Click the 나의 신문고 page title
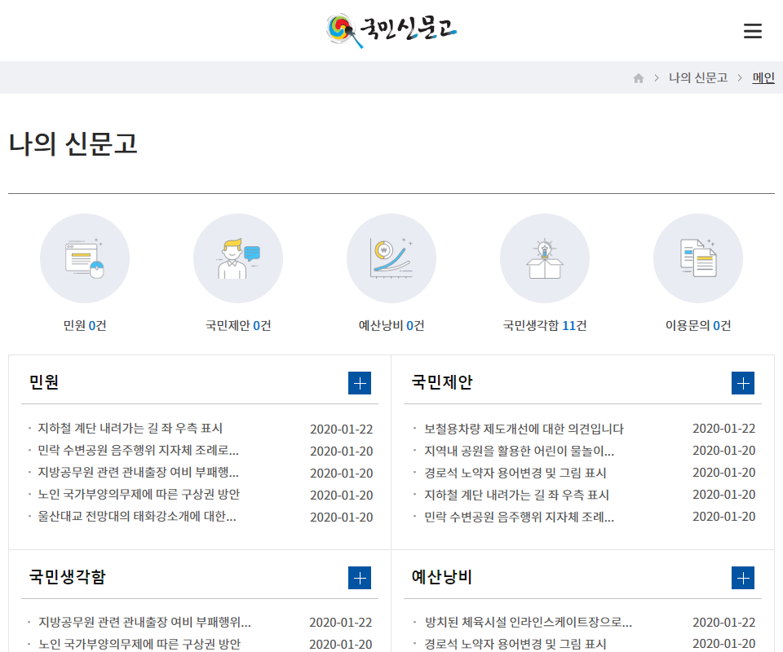Screen dimensions: 783x652 pos(73,143)
